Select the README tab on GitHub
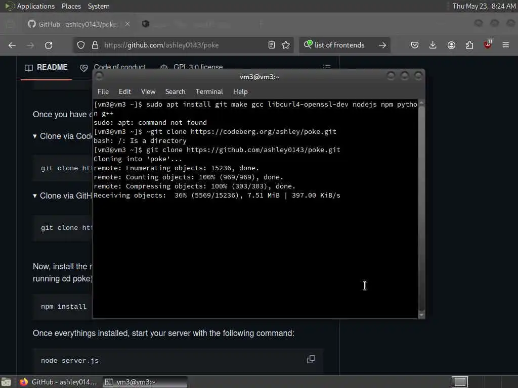518x388 pixels. coord(46,67)
